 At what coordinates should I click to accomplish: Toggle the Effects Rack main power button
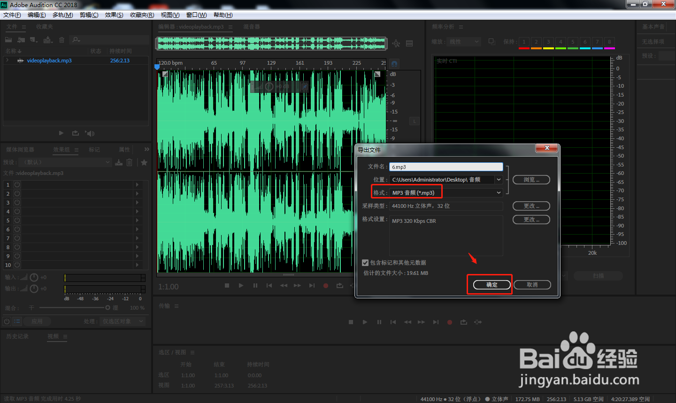tap(7, 321)
